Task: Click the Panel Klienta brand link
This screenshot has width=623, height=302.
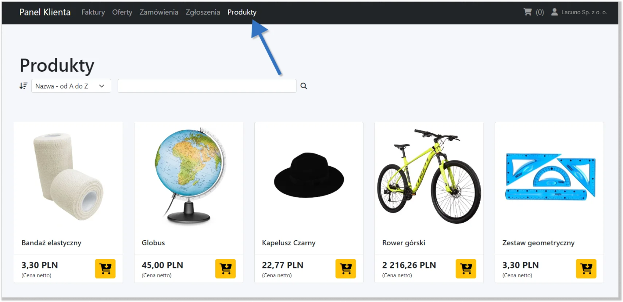Action: 45,12
